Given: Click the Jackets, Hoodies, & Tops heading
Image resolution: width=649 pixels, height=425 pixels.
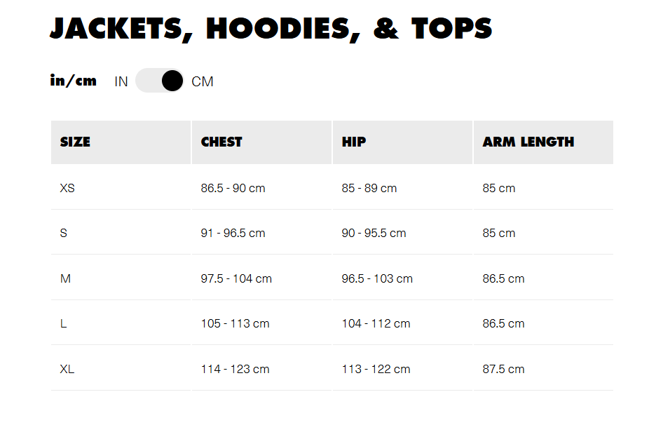Looking at the screenshot, I should click(271, 29).
